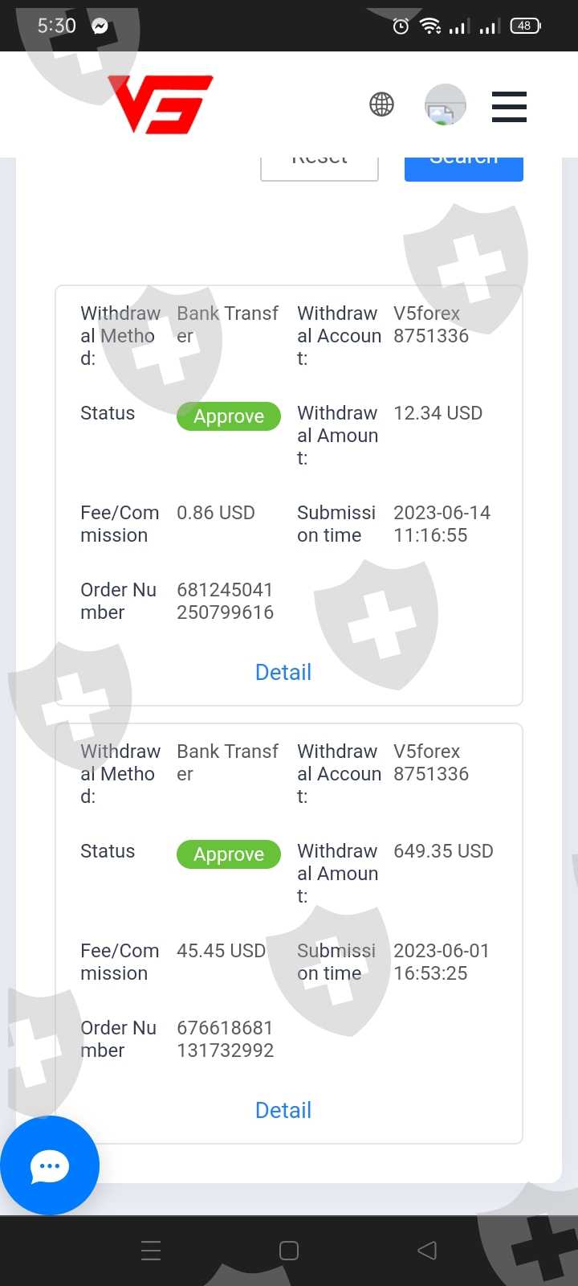Open Detail for the 12.34 USD withdrawal
Viewport: 578px width, 1286px height.
(283, 672)
